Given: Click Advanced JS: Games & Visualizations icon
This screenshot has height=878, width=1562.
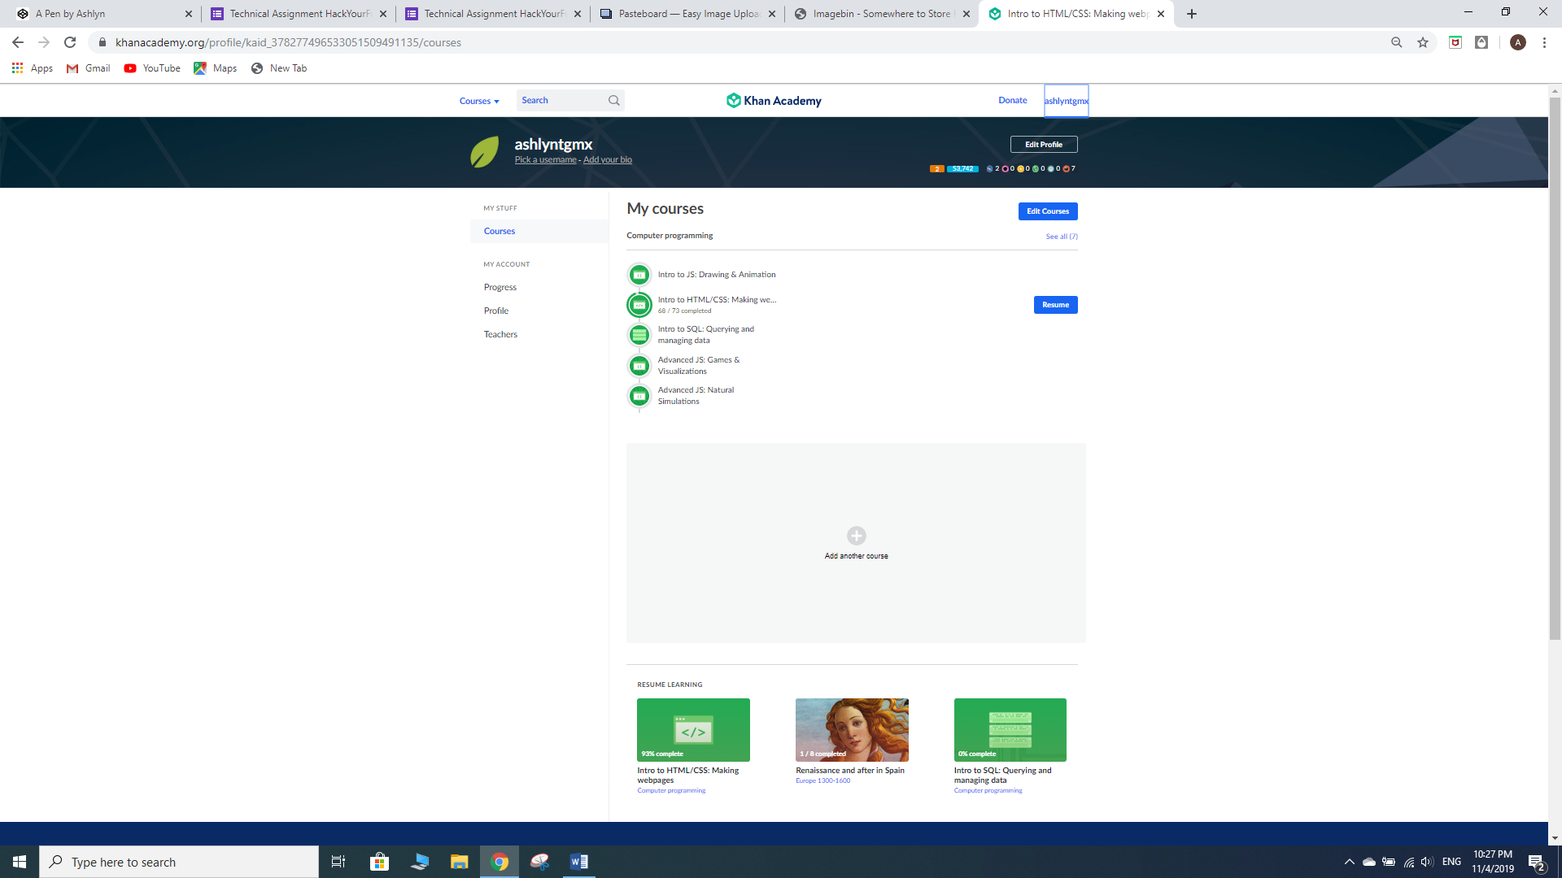Looking at the screenshot, I should pos(639,366).
